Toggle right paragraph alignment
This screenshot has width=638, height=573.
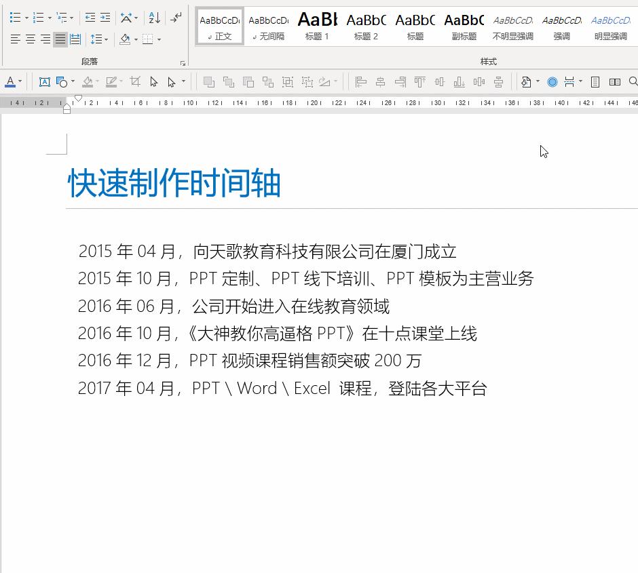45,39
